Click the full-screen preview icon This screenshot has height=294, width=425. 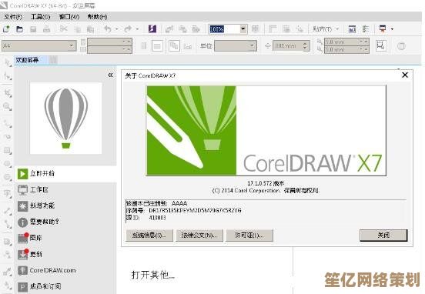click(x=255, y=28)
